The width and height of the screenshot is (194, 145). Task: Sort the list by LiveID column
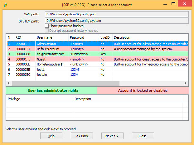105,38
